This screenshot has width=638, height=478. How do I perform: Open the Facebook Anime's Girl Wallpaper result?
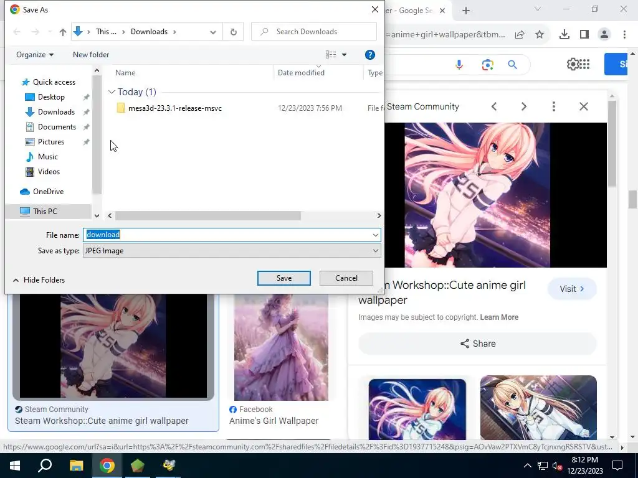point(274,421)
